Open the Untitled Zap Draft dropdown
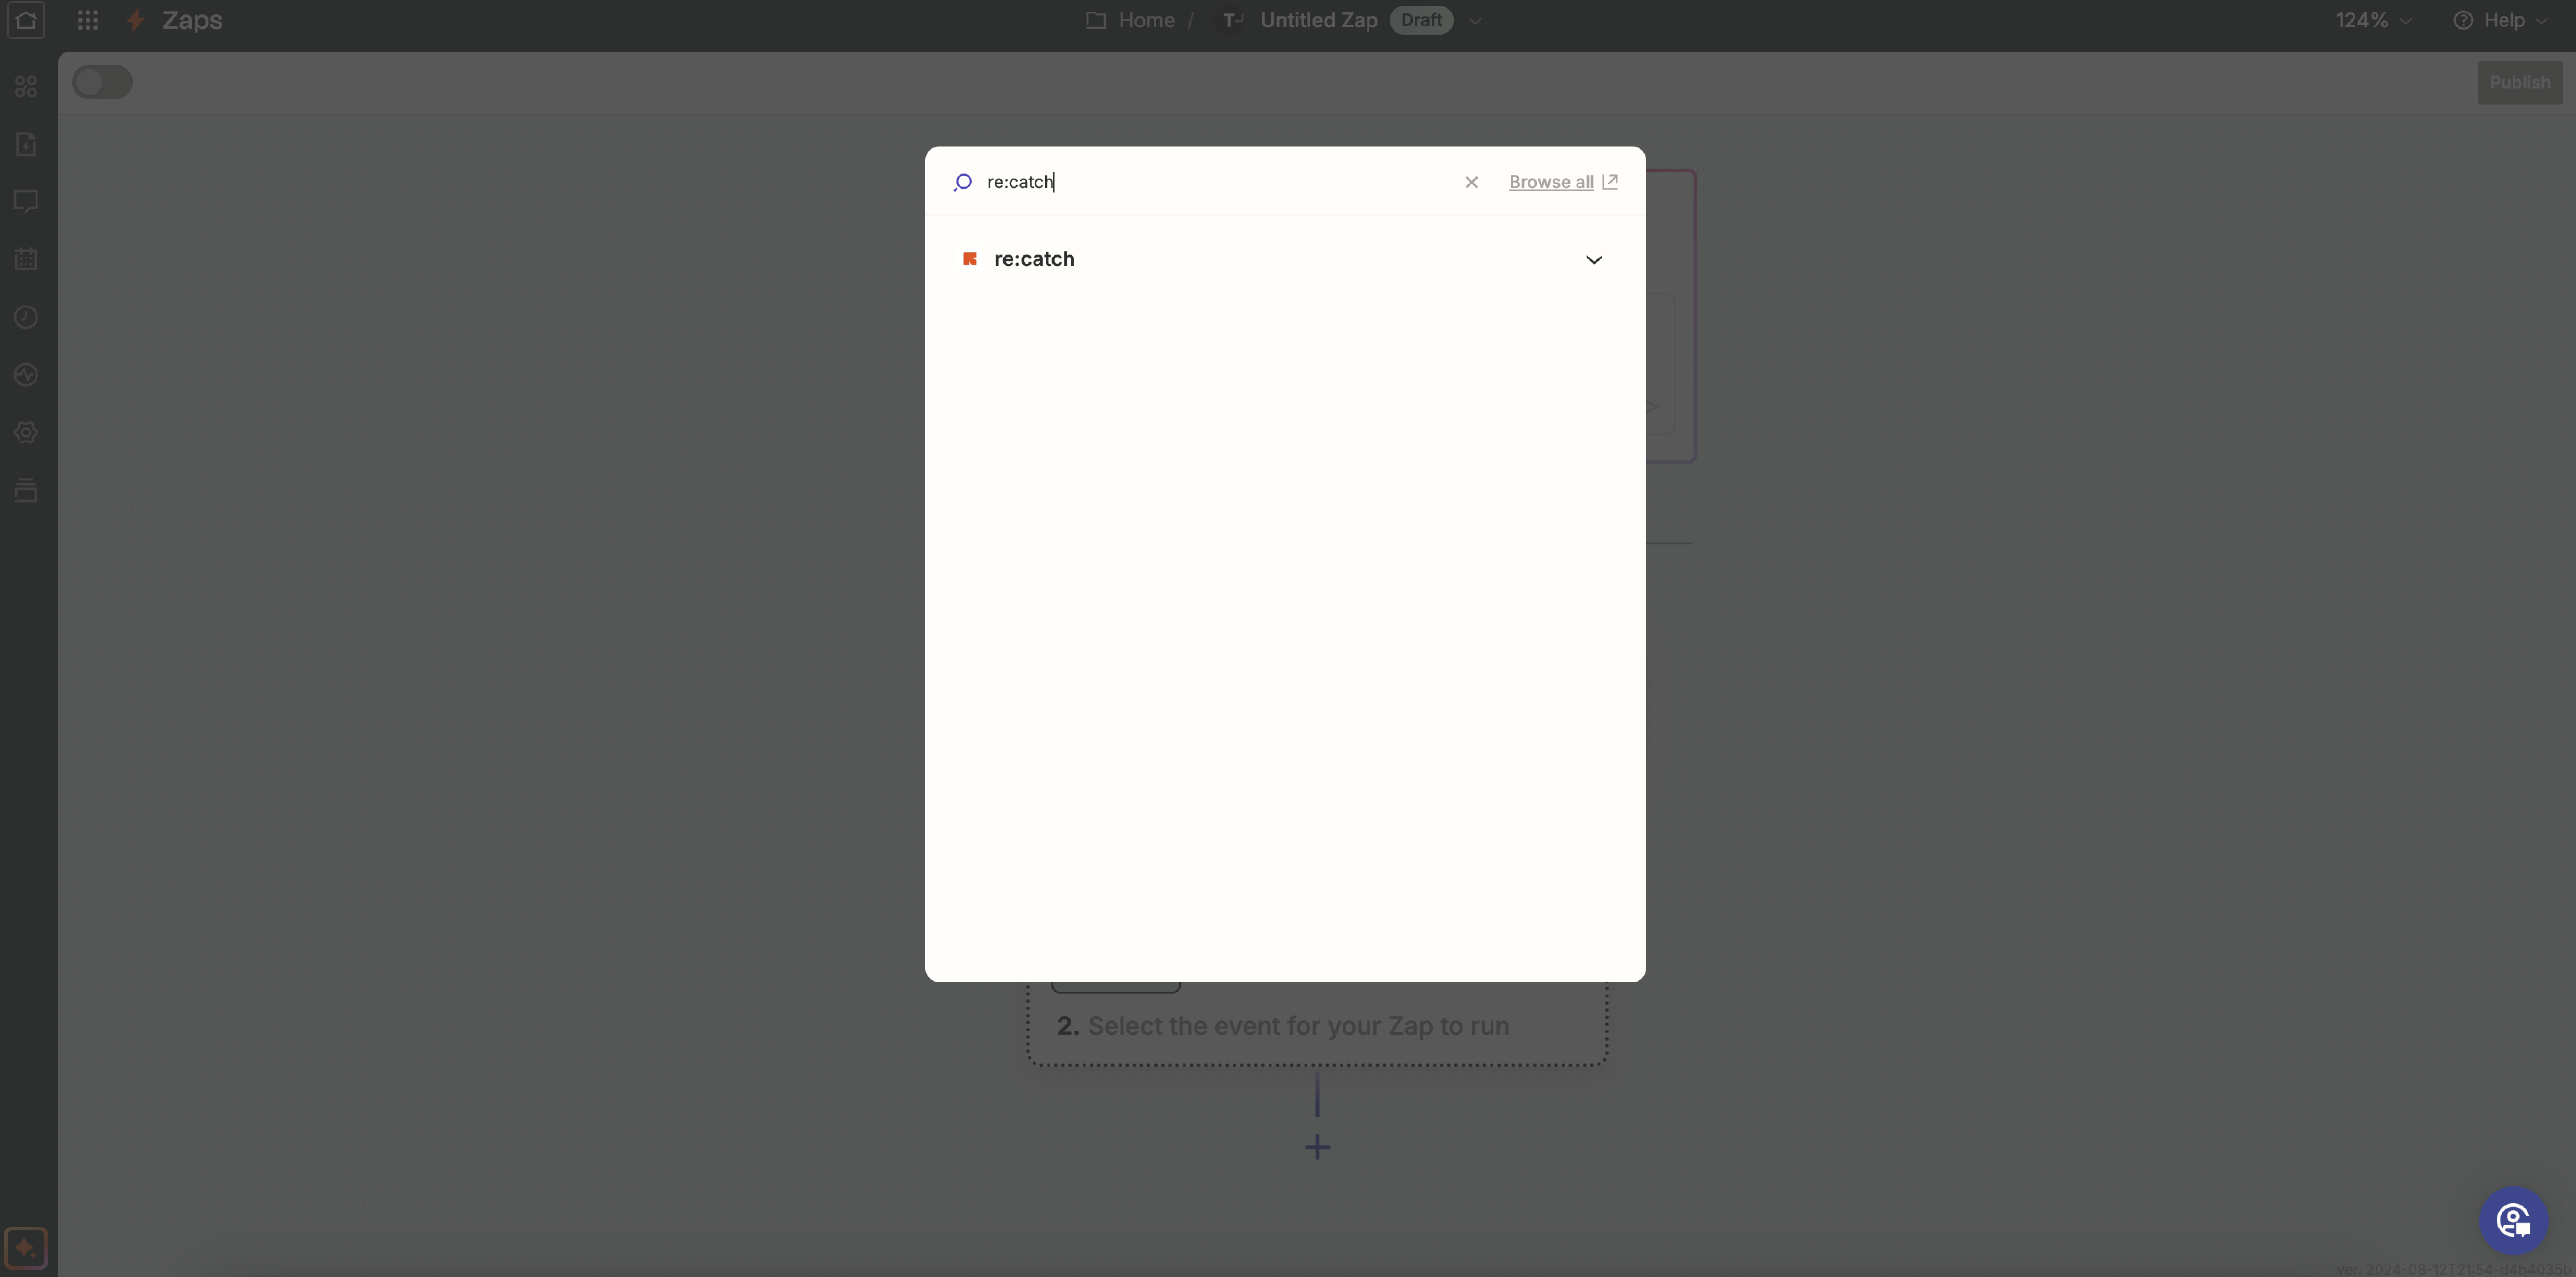Viewport: 2576px width, 1277px height. [x=1475, y=20]
